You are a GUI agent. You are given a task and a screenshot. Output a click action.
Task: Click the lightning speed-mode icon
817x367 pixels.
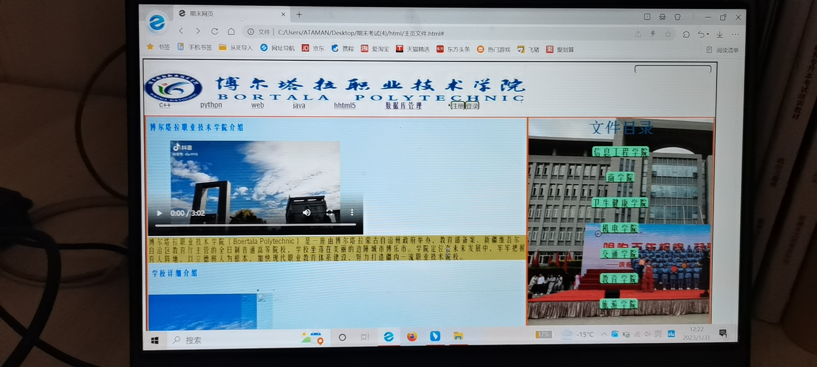tap(653, 34)
